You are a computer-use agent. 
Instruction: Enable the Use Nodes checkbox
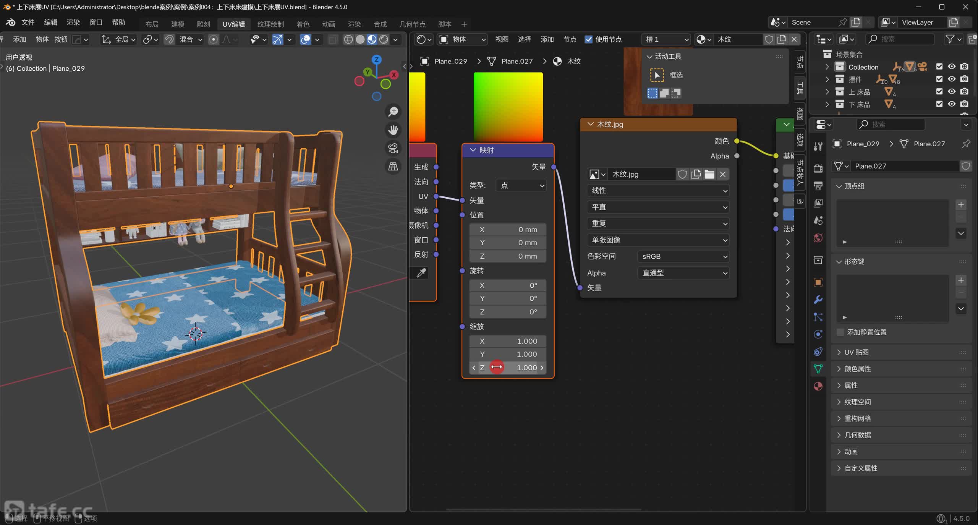tap(589, 39)
